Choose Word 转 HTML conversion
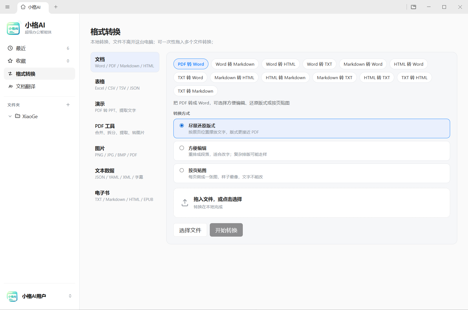The width and height of the screenshot is (468, 310). coord(281,64)
